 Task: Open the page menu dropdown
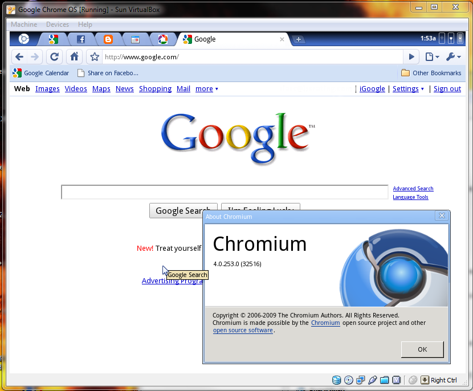[x=432, y=57]
